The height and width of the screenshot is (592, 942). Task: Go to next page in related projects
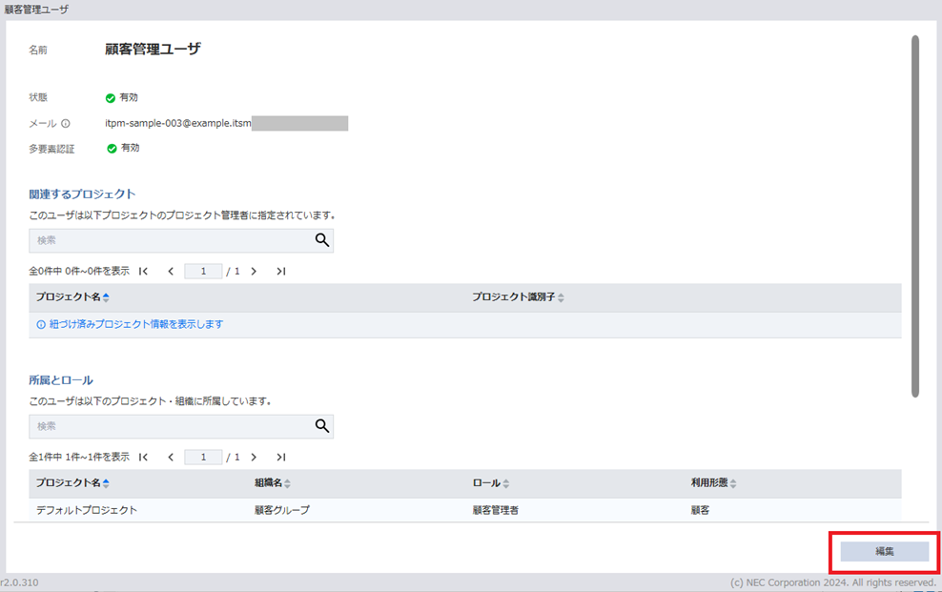pos(254,272)
